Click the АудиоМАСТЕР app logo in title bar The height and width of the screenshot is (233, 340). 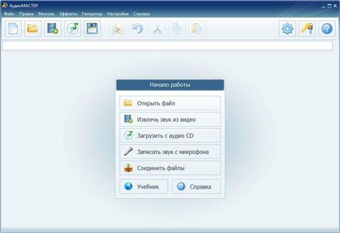(4, 6)
